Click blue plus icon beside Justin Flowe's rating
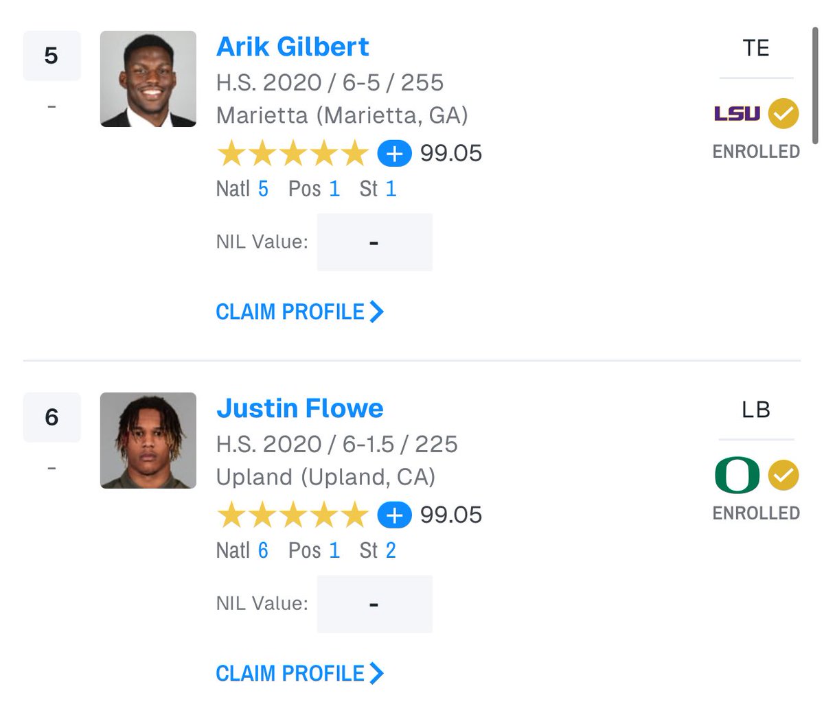Screen dimensions: 824x715 click(x=394, y=515)
